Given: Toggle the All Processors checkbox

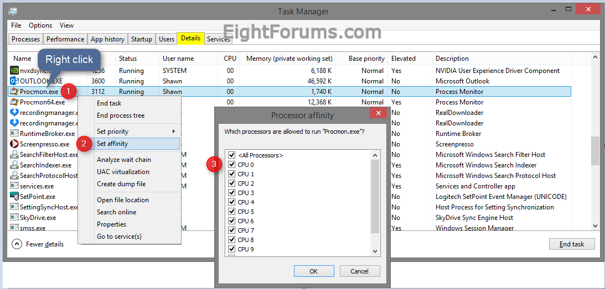Looking at the screenshot, I should tap(231, 155).
